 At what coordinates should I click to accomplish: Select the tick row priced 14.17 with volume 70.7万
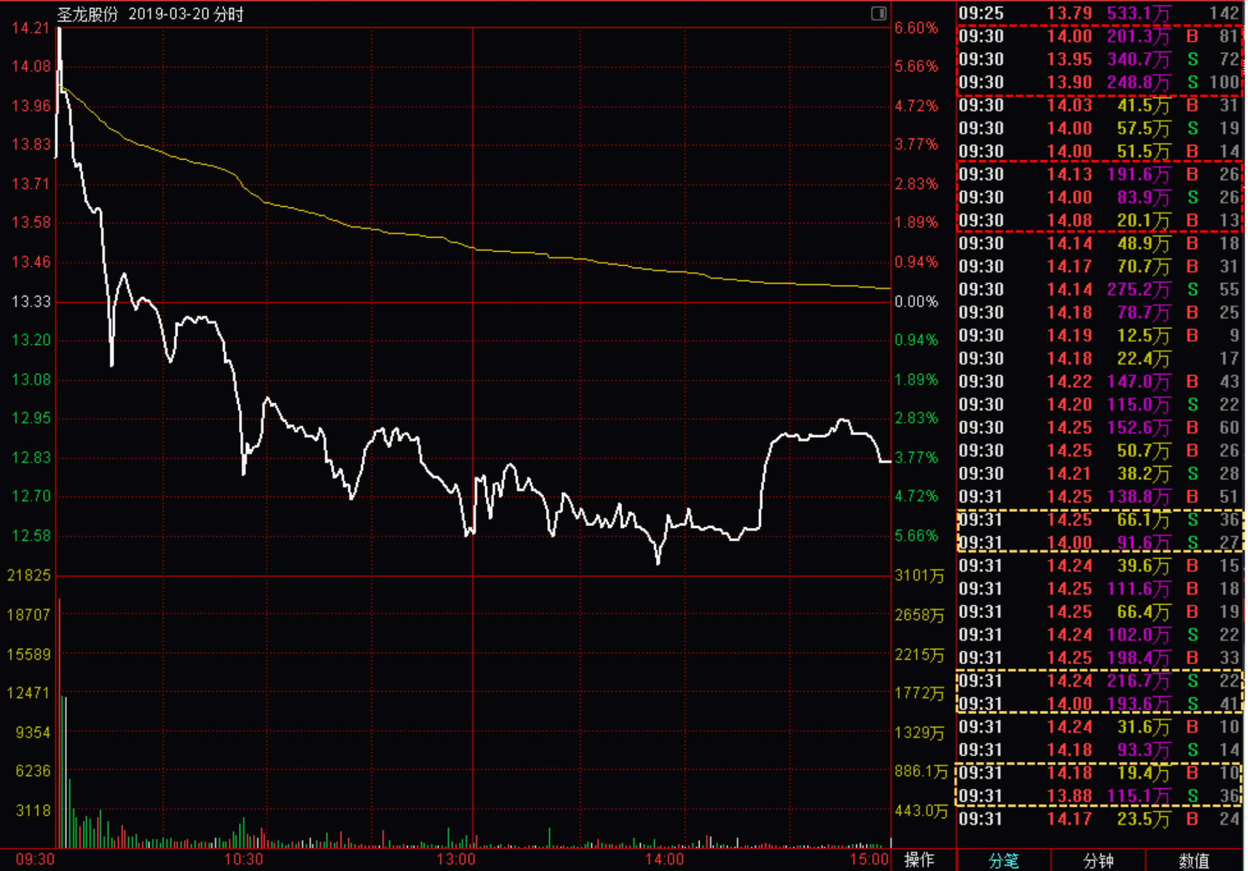pos(1099,266)
